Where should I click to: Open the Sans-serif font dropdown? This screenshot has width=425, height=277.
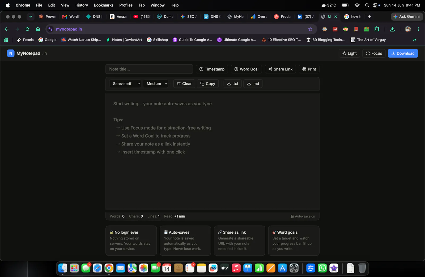[125, 84]
